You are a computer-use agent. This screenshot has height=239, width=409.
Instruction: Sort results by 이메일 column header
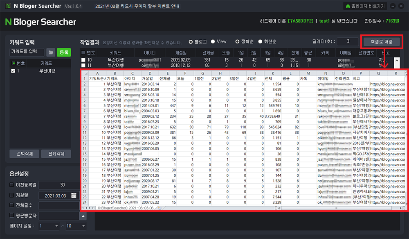tap(346, 53)
